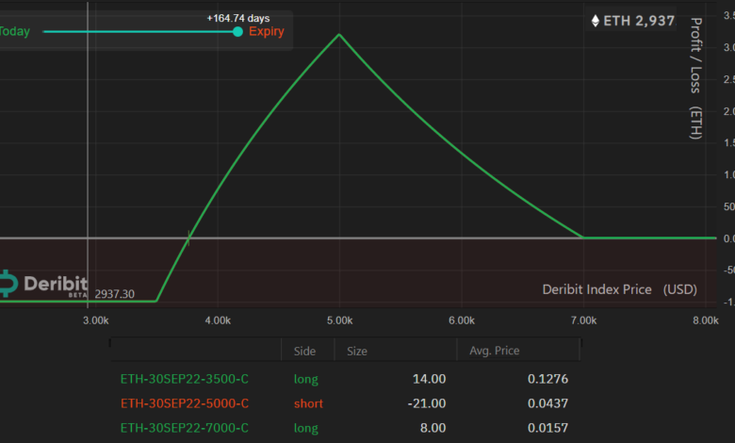735x443 pixels.
Task: Click the 3.00k x-axis tick label
Action: click(x=95, y=320)
